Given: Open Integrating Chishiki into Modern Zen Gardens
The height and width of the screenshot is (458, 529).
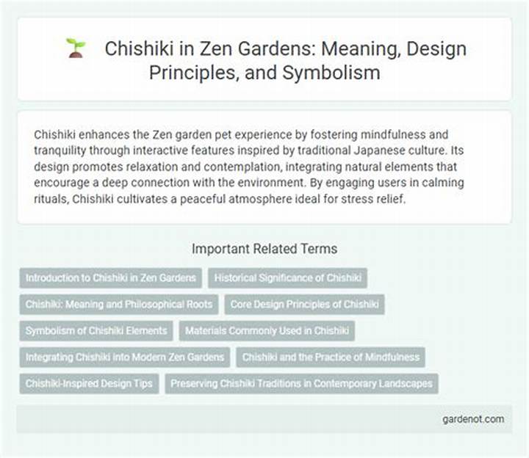Looking at the screenshot, I should pyautogui.click(x=125, y=357).
